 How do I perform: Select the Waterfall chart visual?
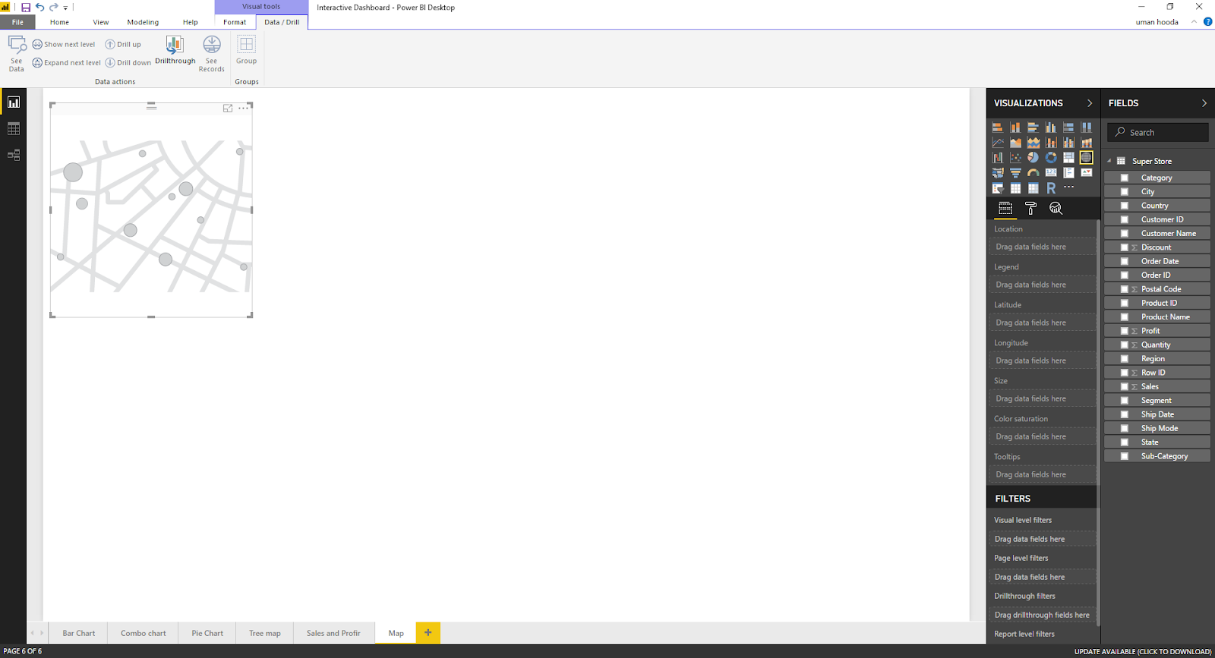pos(997,158)
